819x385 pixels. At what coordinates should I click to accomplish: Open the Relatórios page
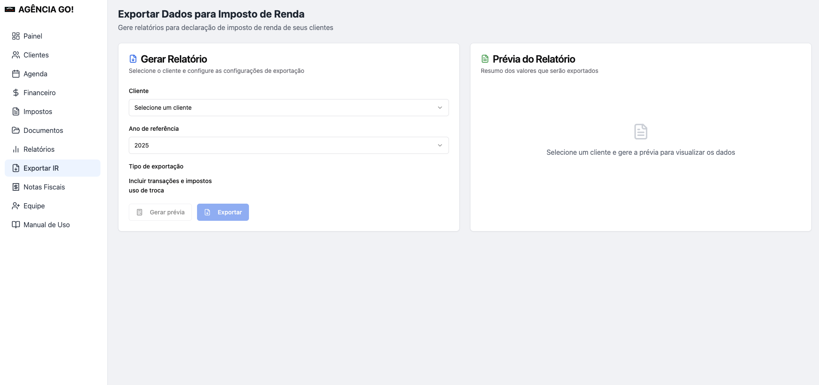(x=52, y=149)
